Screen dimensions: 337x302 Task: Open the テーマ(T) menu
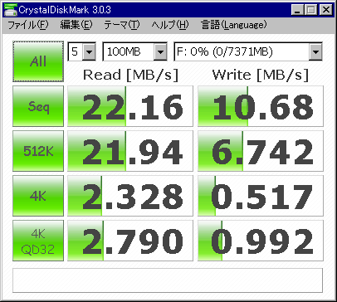[x=122, y=25]
